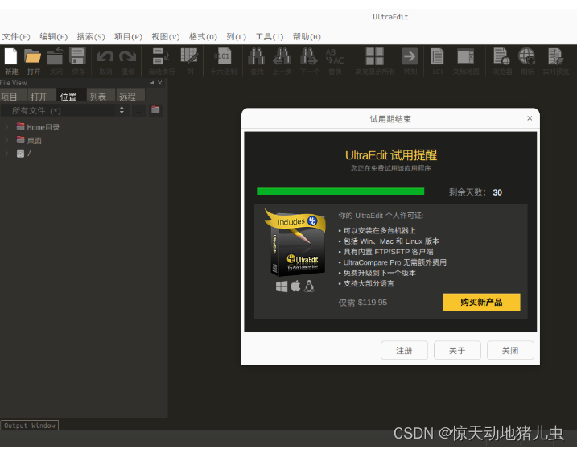Click the UltraEdit 试用提醒 heading
The height and width of the screenshot is (449, 577).
(391, 155)
